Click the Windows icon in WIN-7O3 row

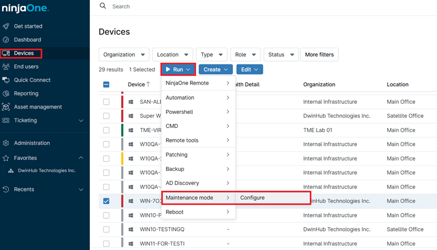click(131, 201)
